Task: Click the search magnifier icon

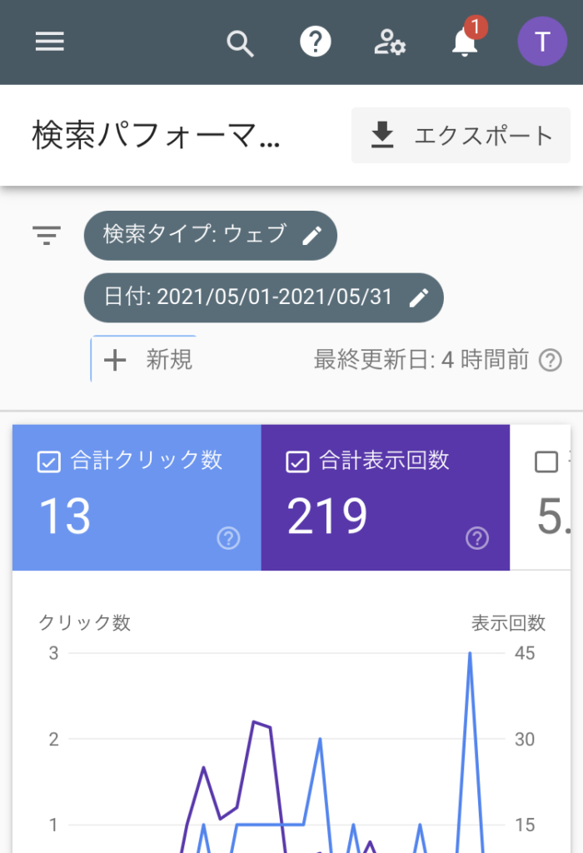Action: [240, 42]
